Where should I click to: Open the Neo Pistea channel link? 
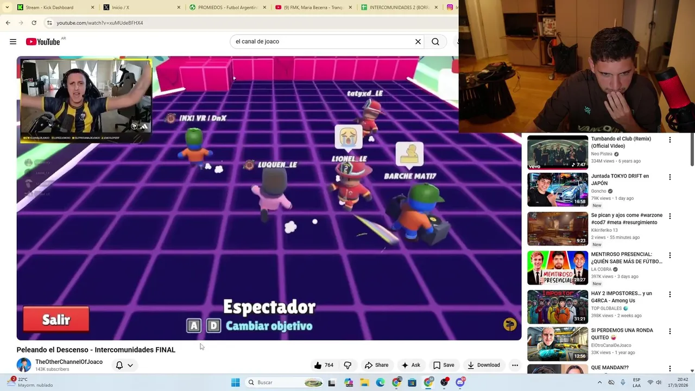pos(602,154)
